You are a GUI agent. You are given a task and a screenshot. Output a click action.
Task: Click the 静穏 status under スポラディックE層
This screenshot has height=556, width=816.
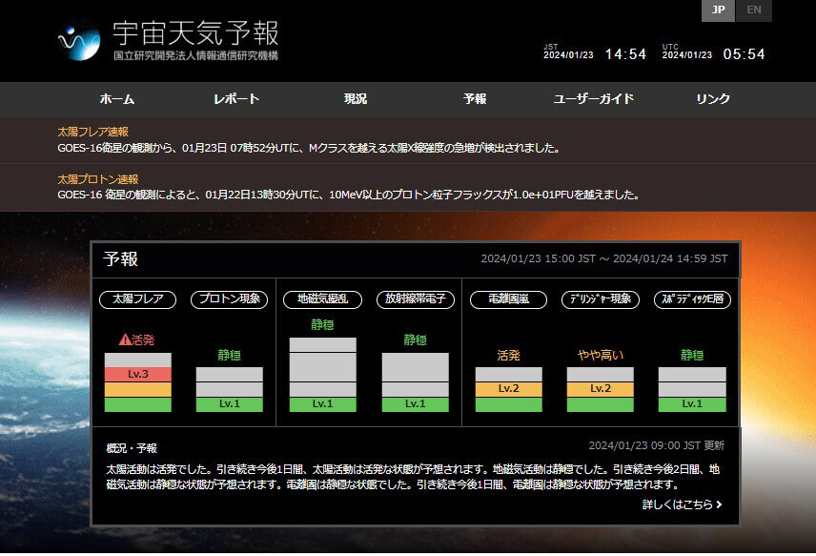[692, 356]
